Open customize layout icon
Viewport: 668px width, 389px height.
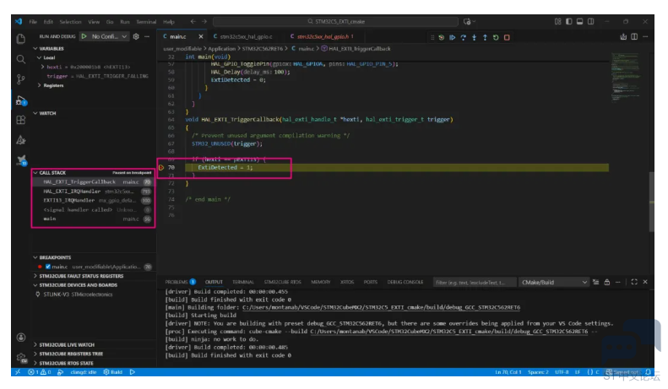[x=557, y=21]
